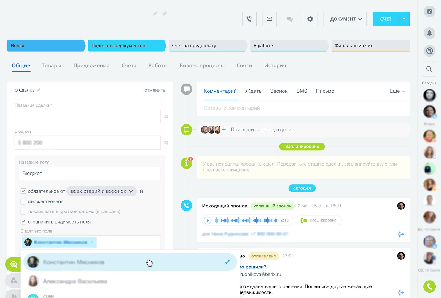
Task: Click the search magnifier in right sidebar
Action: 429,69
